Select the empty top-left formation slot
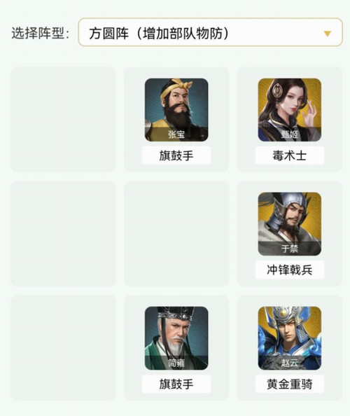The width and height of the screenshot is (350, 416). [63, 119]
